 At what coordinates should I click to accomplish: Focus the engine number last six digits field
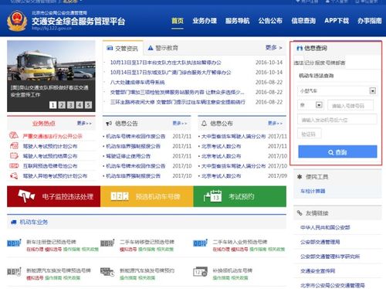[337, 120]
